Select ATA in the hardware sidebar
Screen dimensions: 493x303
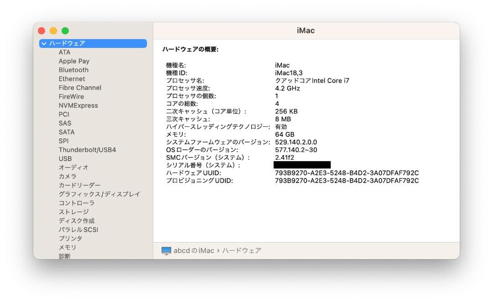pyautogui.click(x=64, y=52)
